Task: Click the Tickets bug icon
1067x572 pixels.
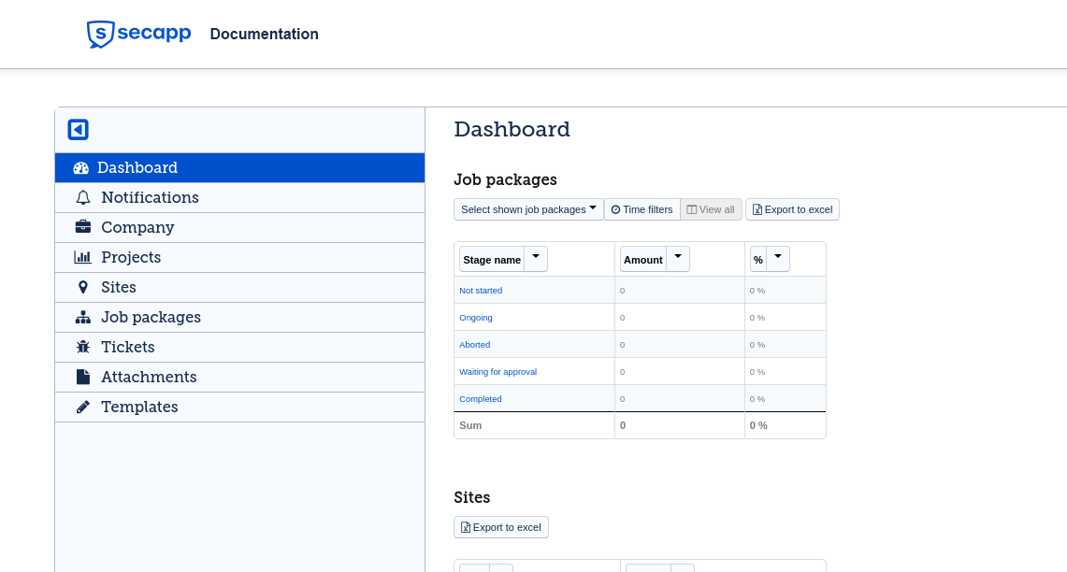Action: (83, 347)
